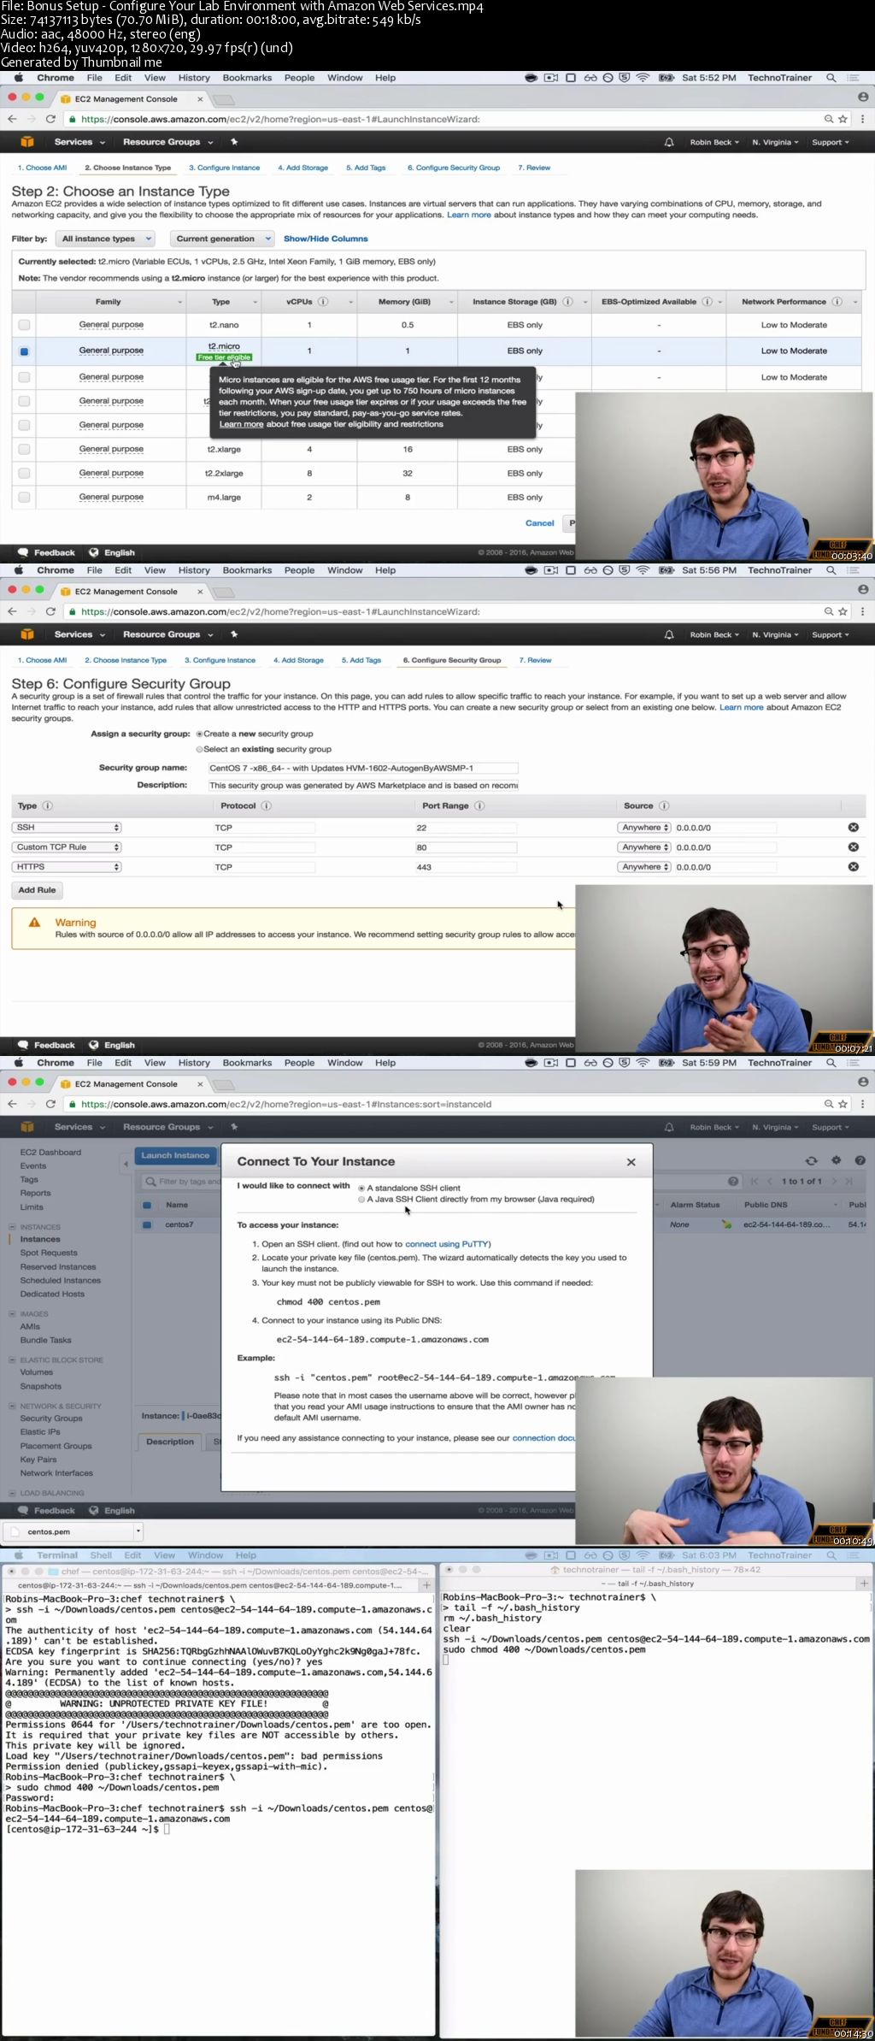Click Show/Hide Columns link

pos(326,239)
